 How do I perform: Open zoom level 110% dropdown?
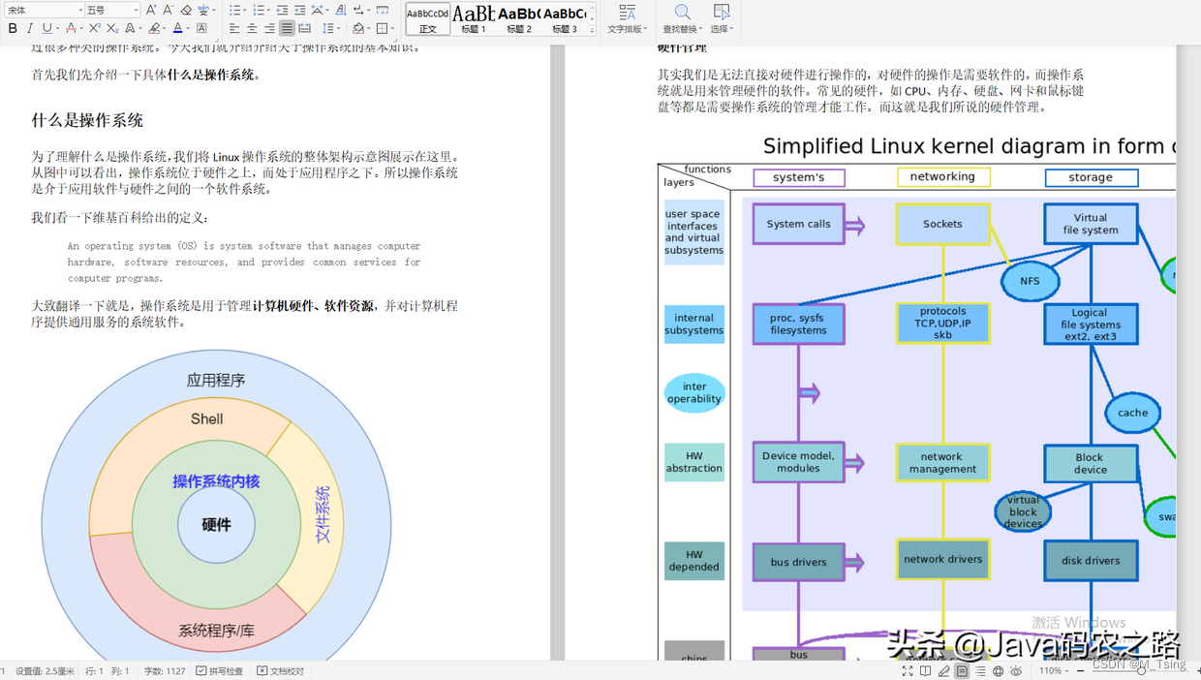coord(1054,670)
